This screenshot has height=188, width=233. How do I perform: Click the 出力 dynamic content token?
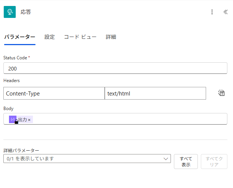(x=21, y=119)
